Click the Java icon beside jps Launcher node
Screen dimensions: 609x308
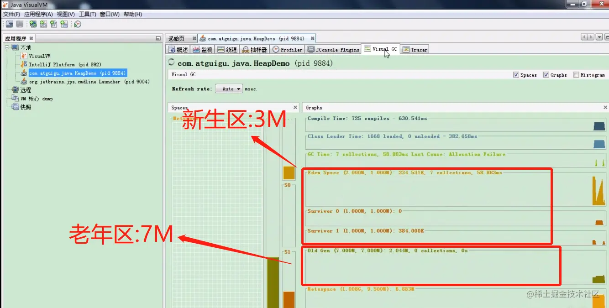pyautogui.click(x=24, y=82)
